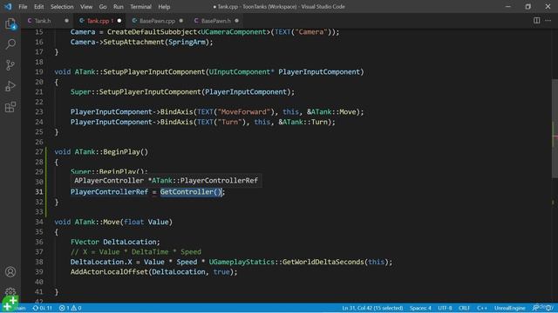Click AddActorLocalOffset on line 39
The image size is (558, 313).
[109, 272]
